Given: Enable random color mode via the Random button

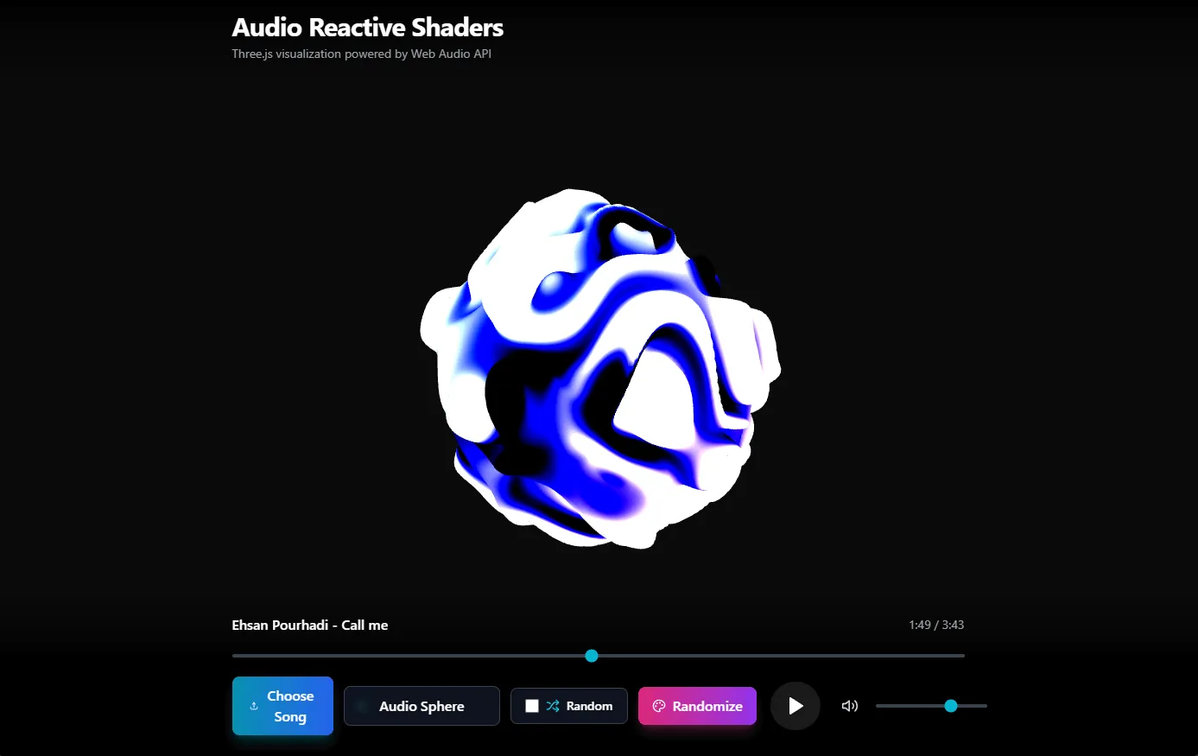Looking at the screenshot, I should coord(568,706).
